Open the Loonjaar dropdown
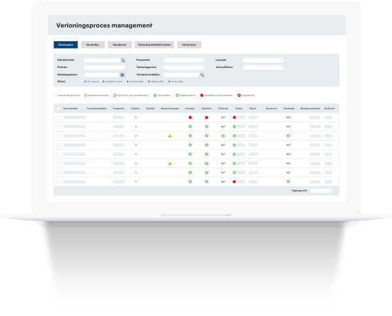392x316 pixels. click(x=263, y=60)
